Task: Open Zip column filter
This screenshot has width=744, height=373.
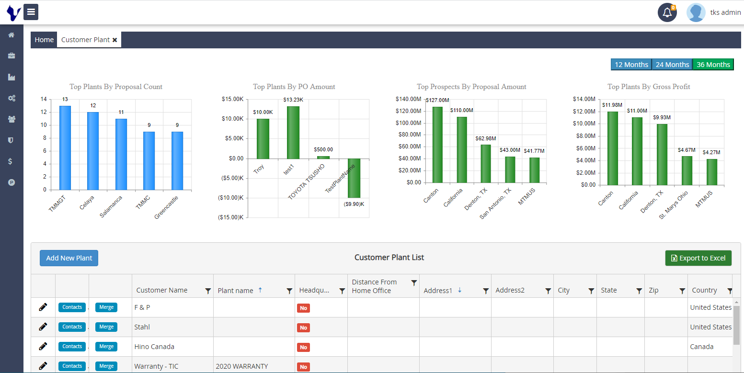Action: (682, 291)
